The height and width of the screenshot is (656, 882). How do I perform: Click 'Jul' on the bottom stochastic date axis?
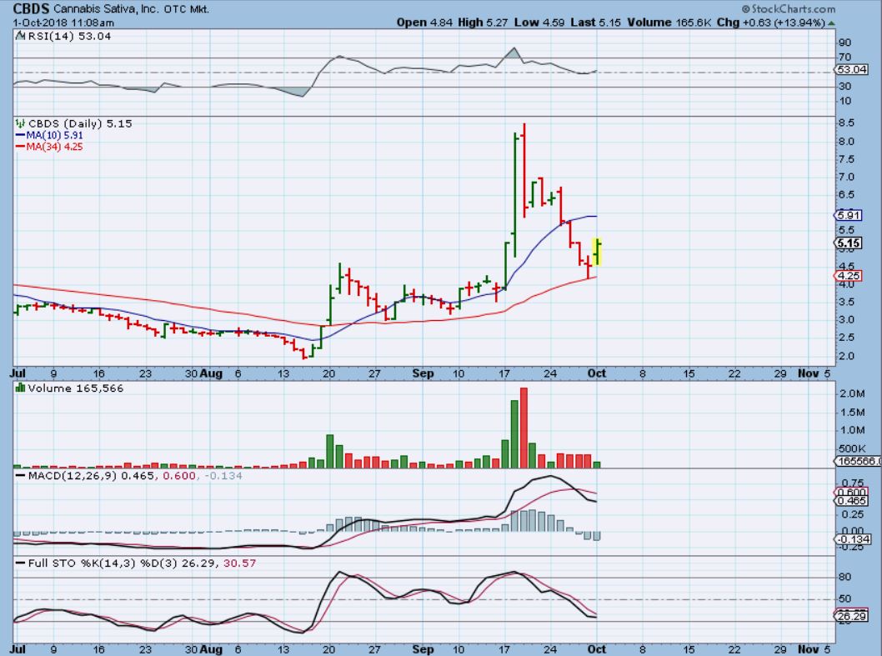(18, 649)
